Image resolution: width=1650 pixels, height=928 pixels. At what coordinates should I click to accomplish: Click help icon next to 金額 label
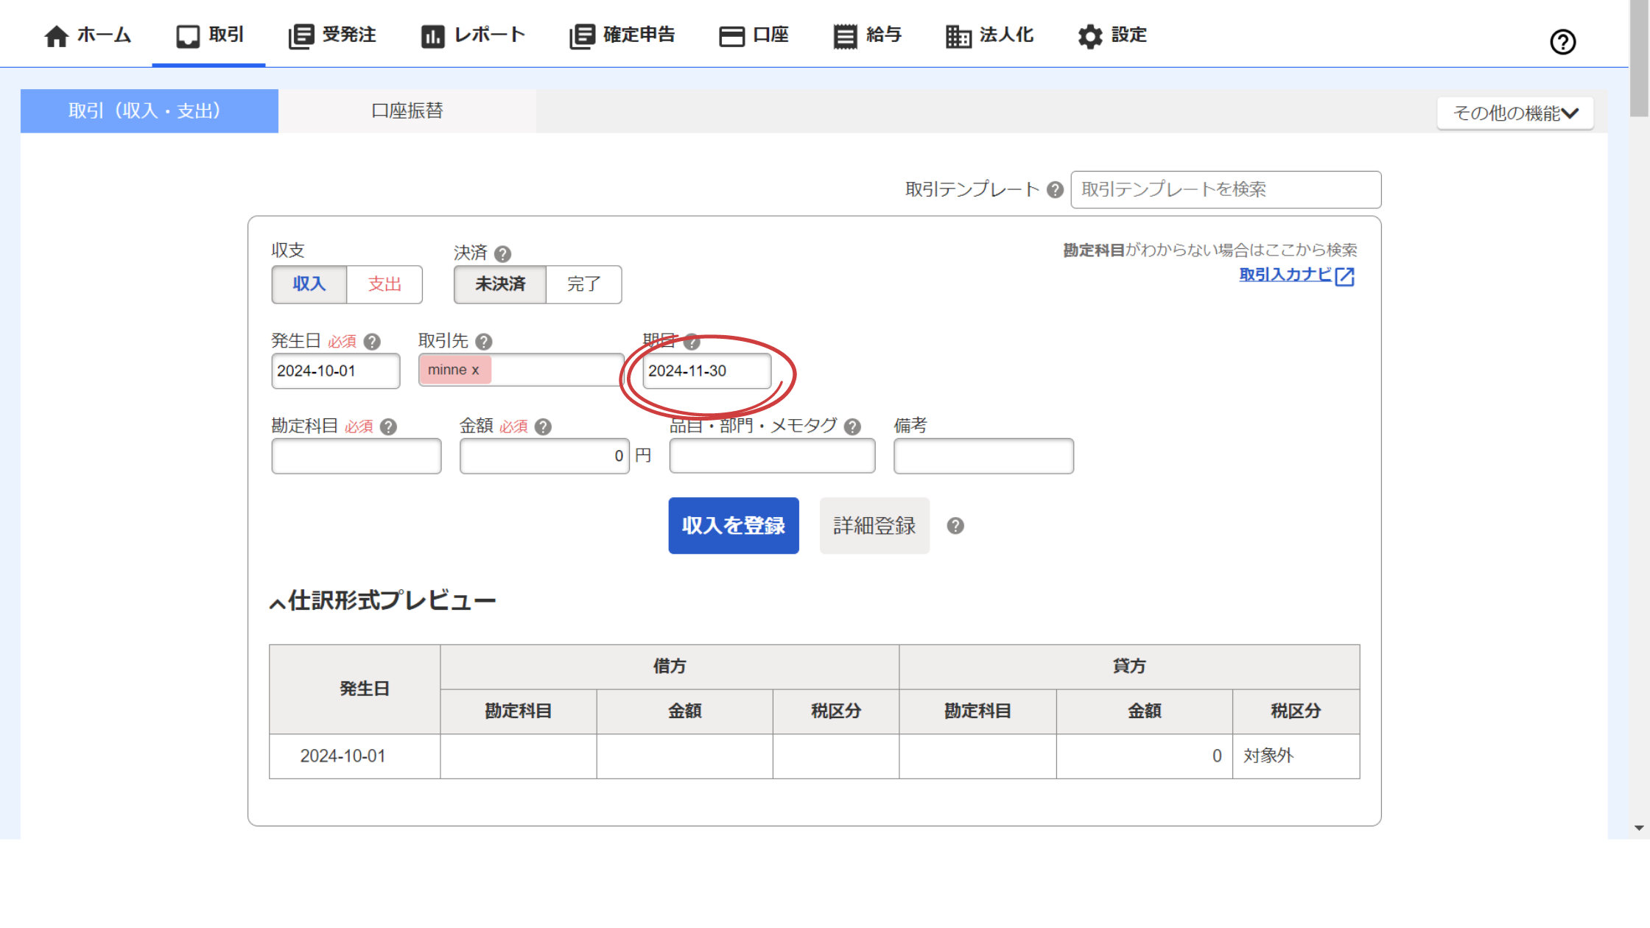tap(543, 427)
